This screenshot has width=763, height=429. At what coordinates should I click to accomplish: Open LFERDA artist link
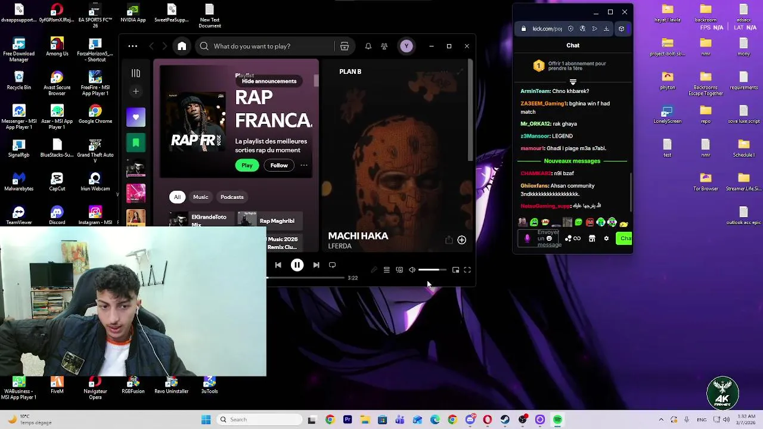pyautogui.click(x=340, y=246)
